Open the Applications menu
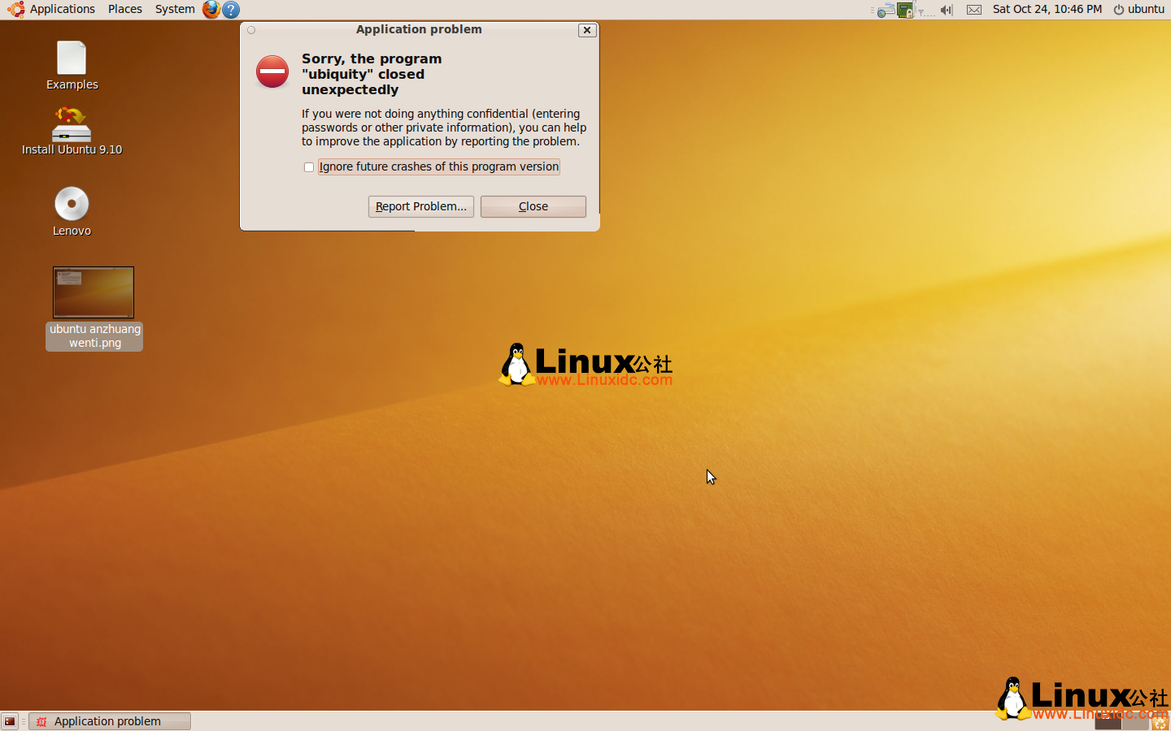This screenshot has height=731, width=1171. click(63, 9)
